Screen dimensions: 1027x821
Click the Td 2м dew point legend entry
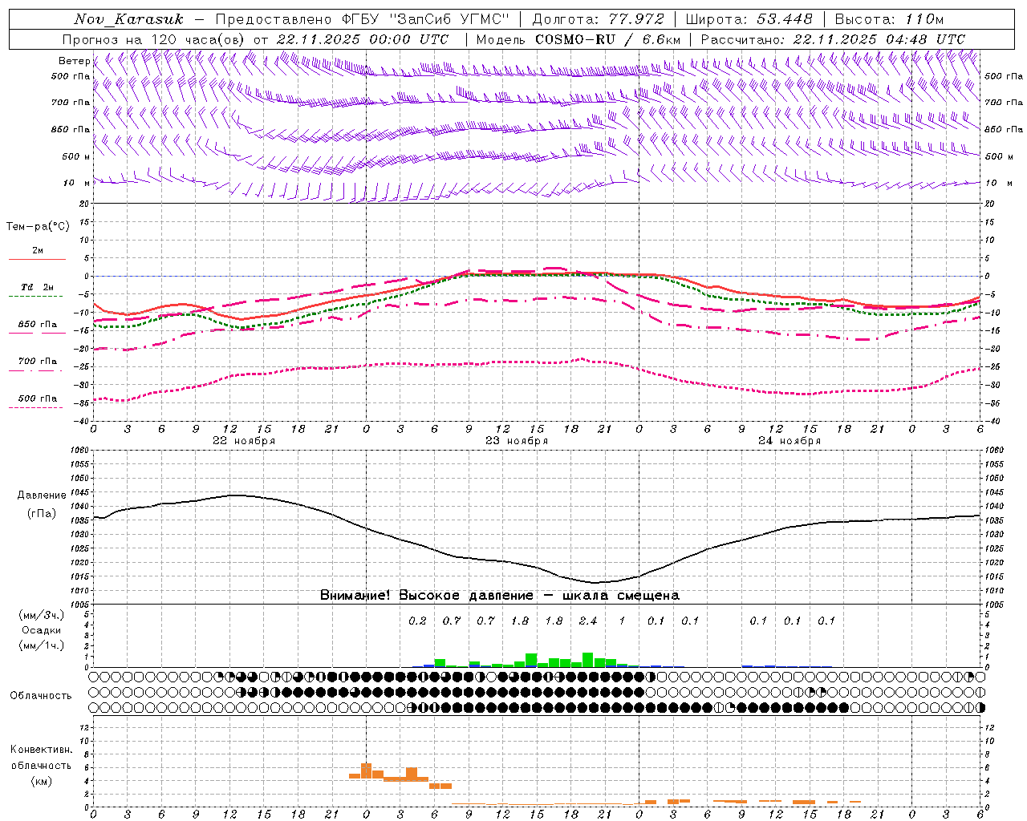pyautogui.click(x=38, y=287)
